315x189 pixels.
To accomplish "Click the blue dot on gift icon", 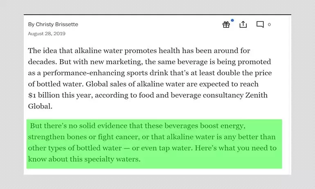I will [232, 20].
